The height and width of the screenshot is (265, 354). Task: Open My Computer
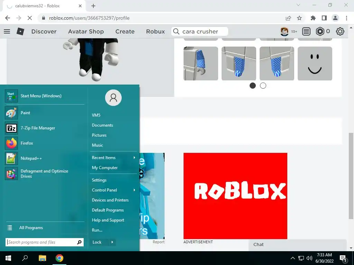(x=105, y=168)
